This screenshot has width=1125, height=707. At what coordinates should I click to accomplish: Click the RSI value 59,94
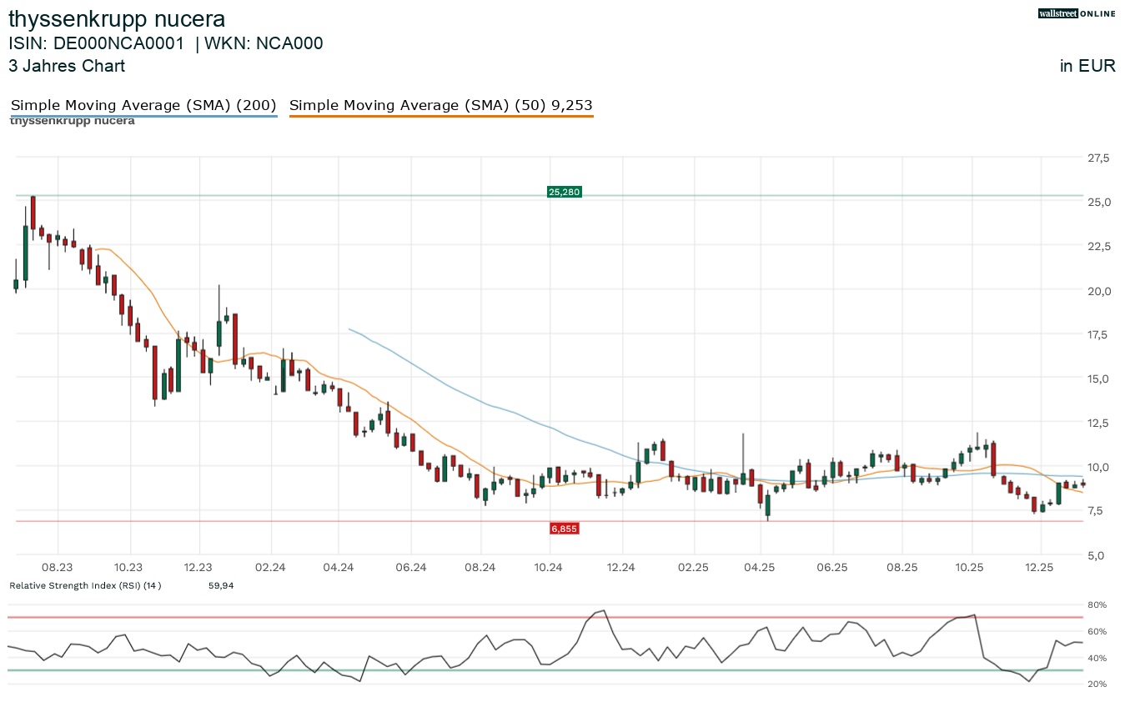(221, 585)
